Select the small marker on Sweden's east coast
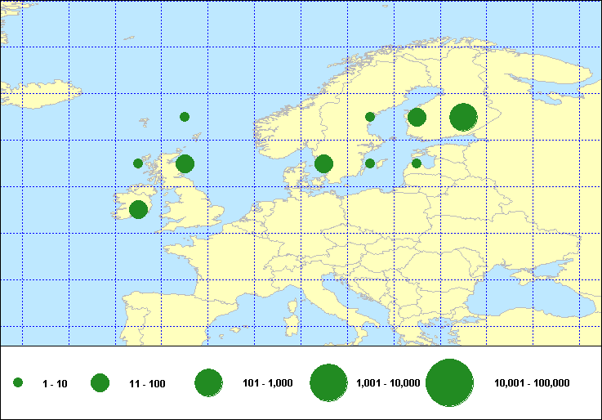This screenshot has height=420, width=602. (x=370, y=117)
